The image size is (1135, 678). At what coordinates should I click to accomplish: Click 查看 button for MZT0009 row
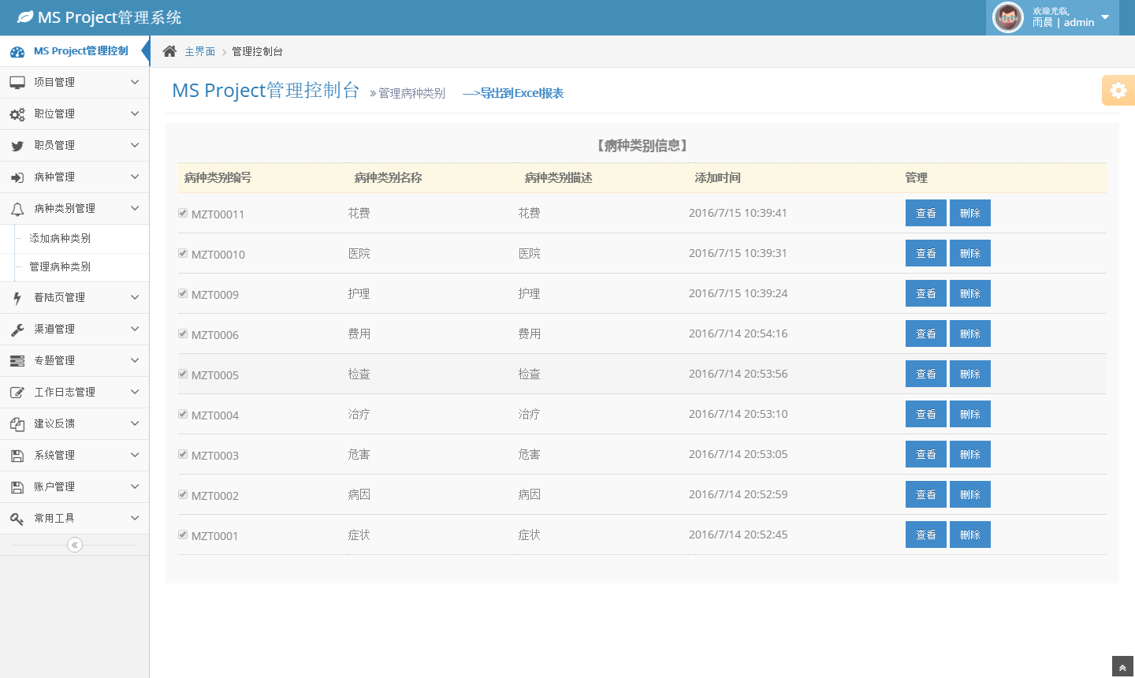925,293
